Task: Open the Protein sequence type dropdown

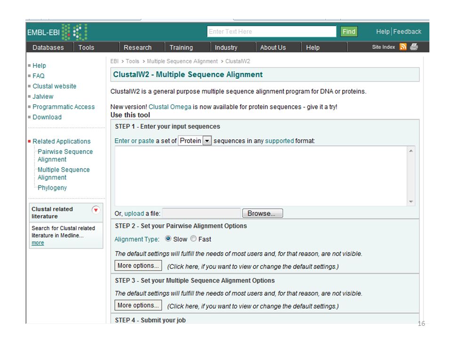Action: (x=195, y=141)
